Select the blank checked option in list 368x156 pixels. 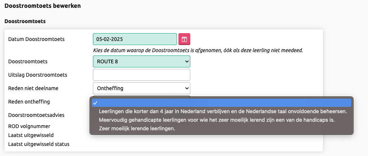click(x=221, y=103)
